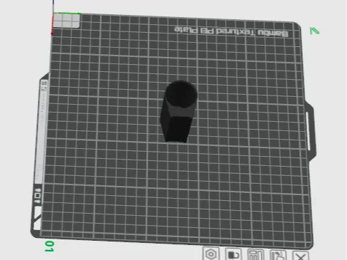
Task: Click the green Y axis line
Action: pos(66,13)
